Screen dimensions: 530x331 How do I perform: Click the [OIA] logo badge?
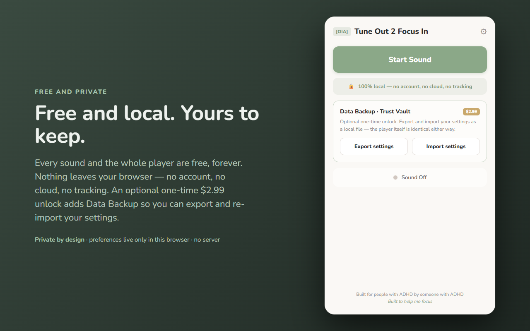[342, 31]
